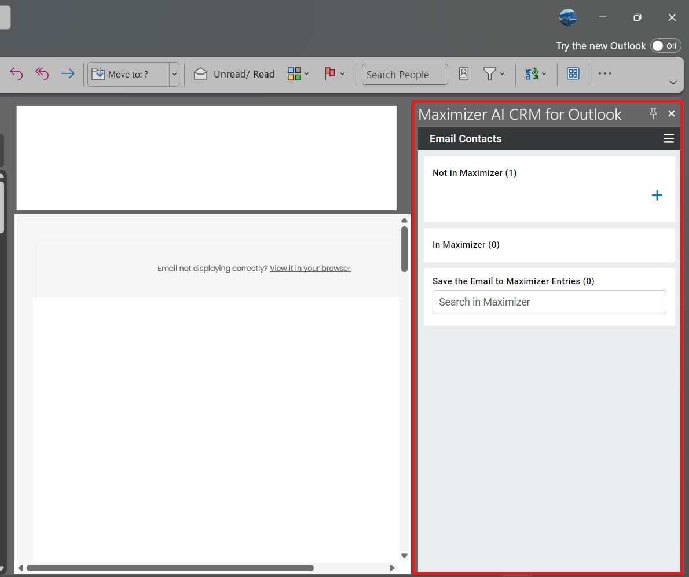Open the Translate dropdown chevron

pos(544,73)
